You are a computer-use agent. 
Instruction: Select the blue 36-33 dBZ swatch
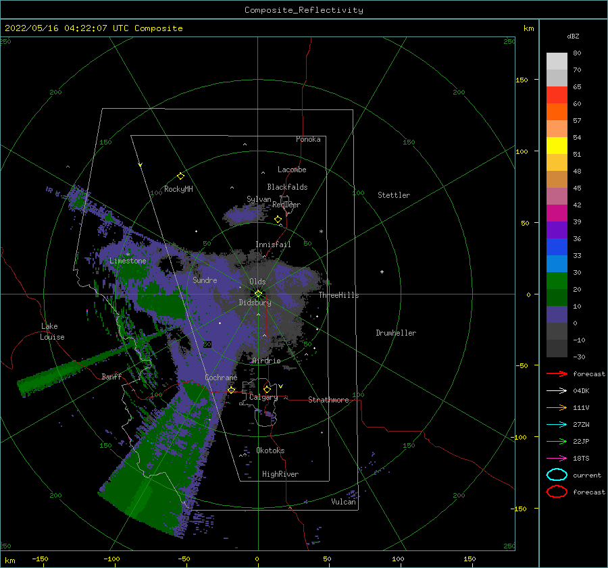(557, 247)
